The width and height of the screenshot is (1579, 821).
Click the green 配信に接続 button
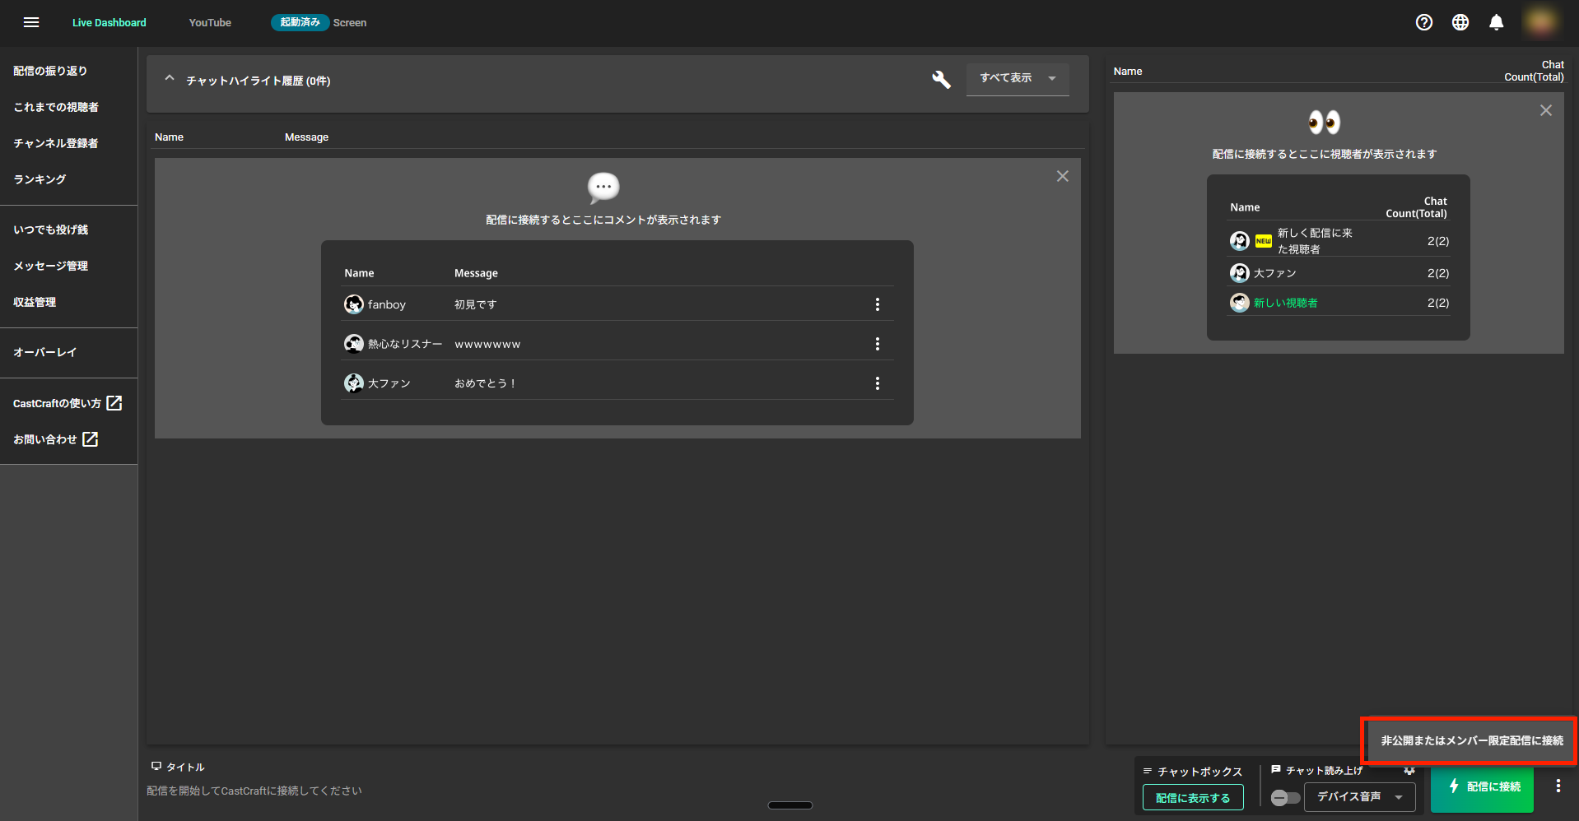[1482, 787]
